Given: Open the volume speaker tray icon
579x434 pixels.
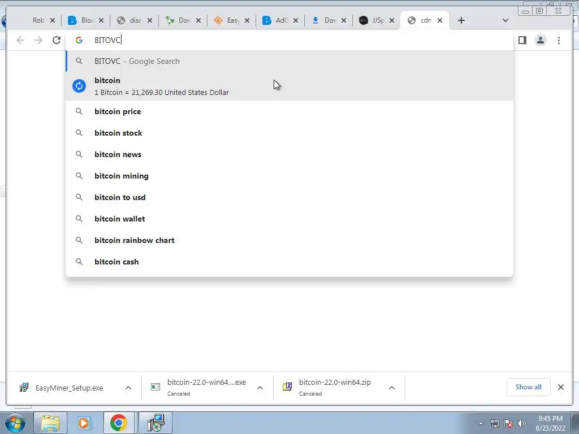Looking at the screenshot, I should (521, 423).
